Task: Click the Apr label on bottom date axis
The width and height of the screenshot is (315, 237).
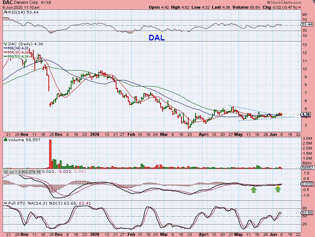Action: [x=202, y=234]
